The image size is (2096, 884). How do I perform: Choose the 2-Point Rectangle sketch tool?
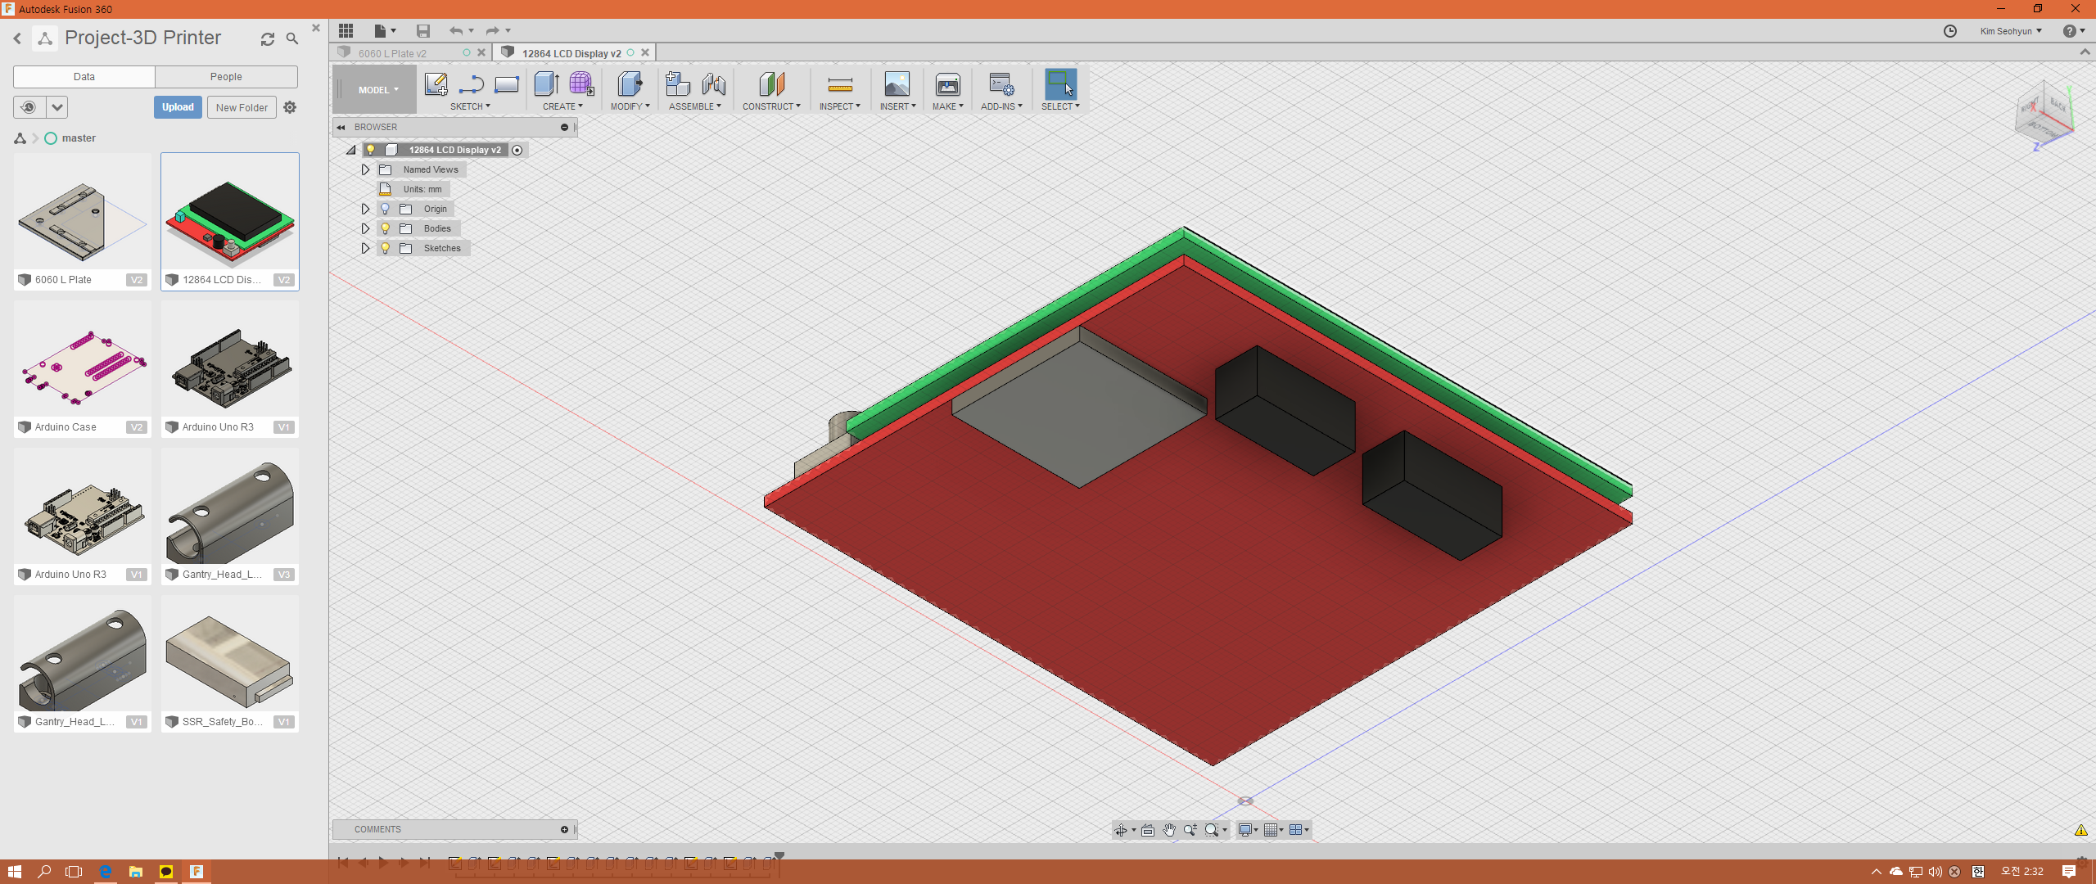coord(507,83)
